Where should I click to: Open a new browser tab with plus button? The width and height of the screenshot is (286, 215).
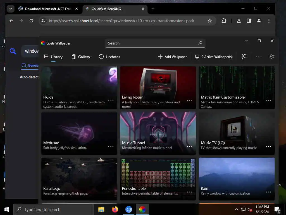pyautogui.click(x=153, y=9)
